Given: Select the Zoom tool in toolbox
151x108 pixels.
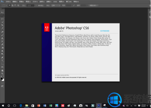Looking at the screenshot, I should click(x=2, y=74).
